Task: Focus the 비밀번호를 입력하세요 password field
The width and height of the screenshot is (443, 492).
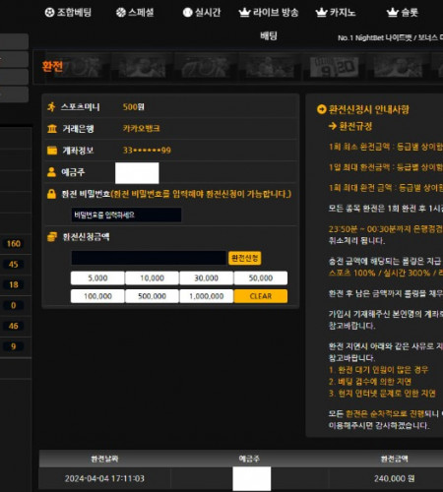Action: (126, 215)
